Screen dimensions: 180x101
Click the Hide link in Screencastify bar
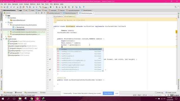tap(117, 93)
